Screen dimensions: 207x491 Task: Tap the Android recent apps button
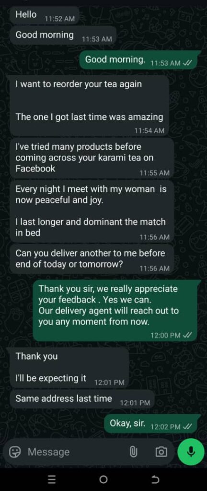tap(52, 479)
